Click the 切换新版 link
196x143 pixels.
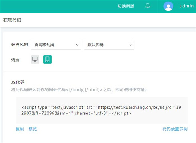click(126, 6)
